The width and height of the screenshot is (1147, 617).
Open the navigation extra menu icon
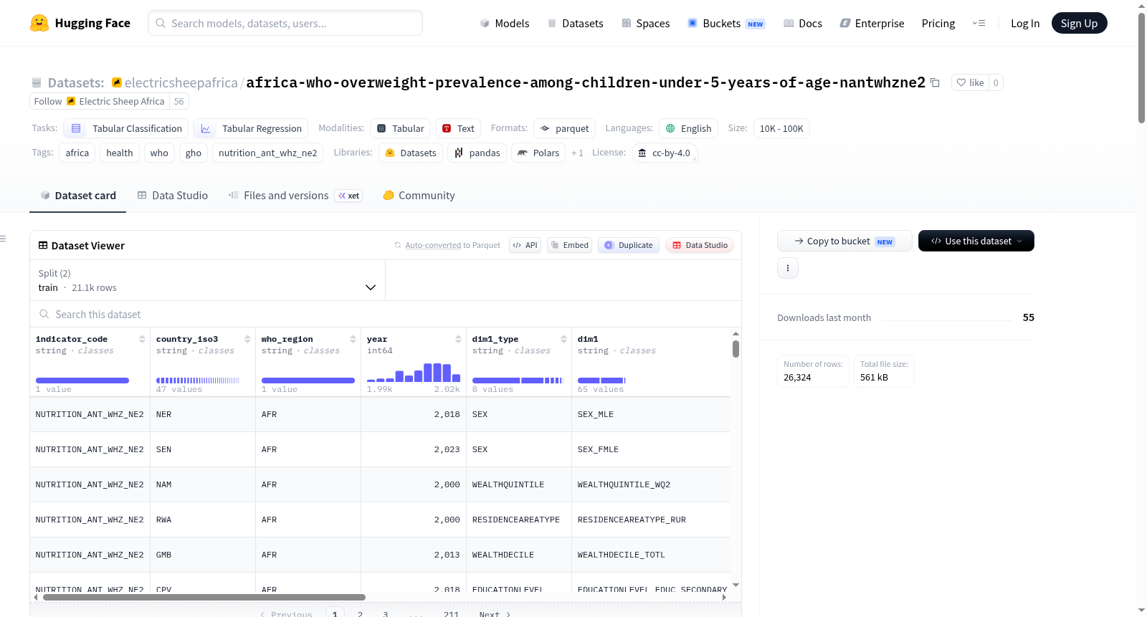pos(979,23)
